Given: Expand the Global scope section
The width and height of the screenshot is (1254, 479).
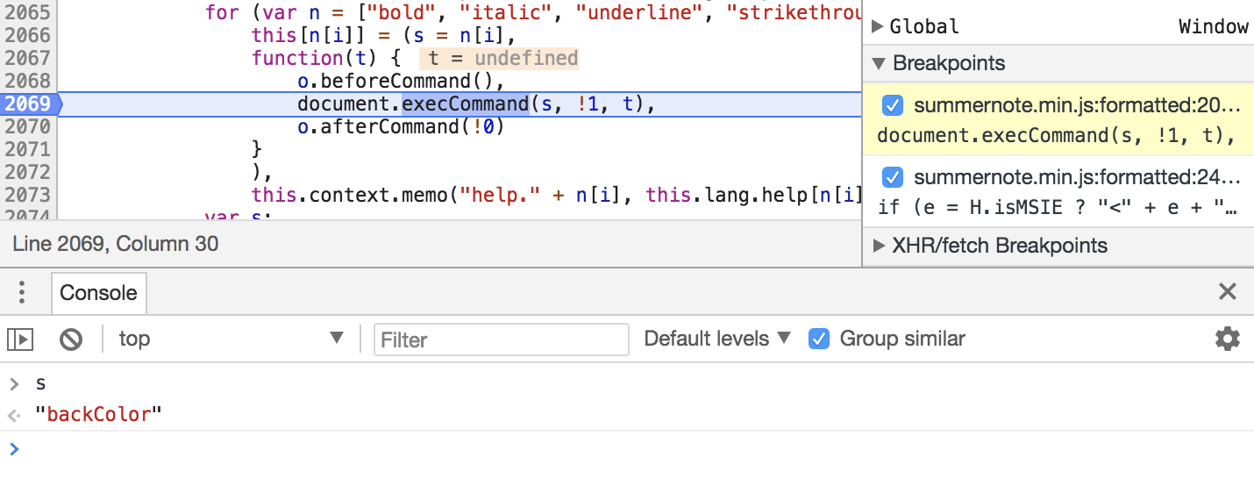Looking at the screenshot, I should point(877,26).
